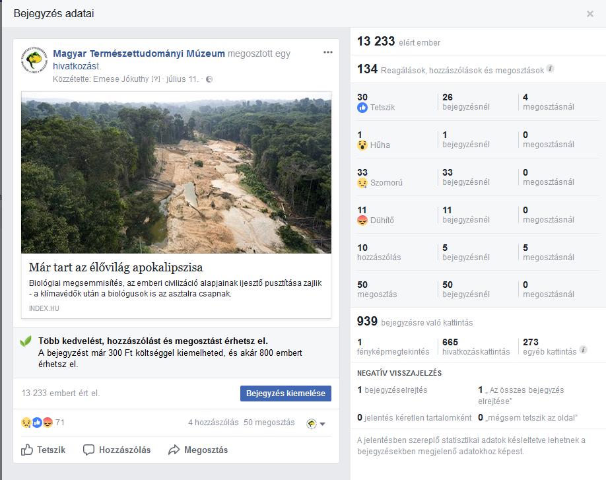Click the 50 megosztás stat in the right panel

click(x=377, y=289)
